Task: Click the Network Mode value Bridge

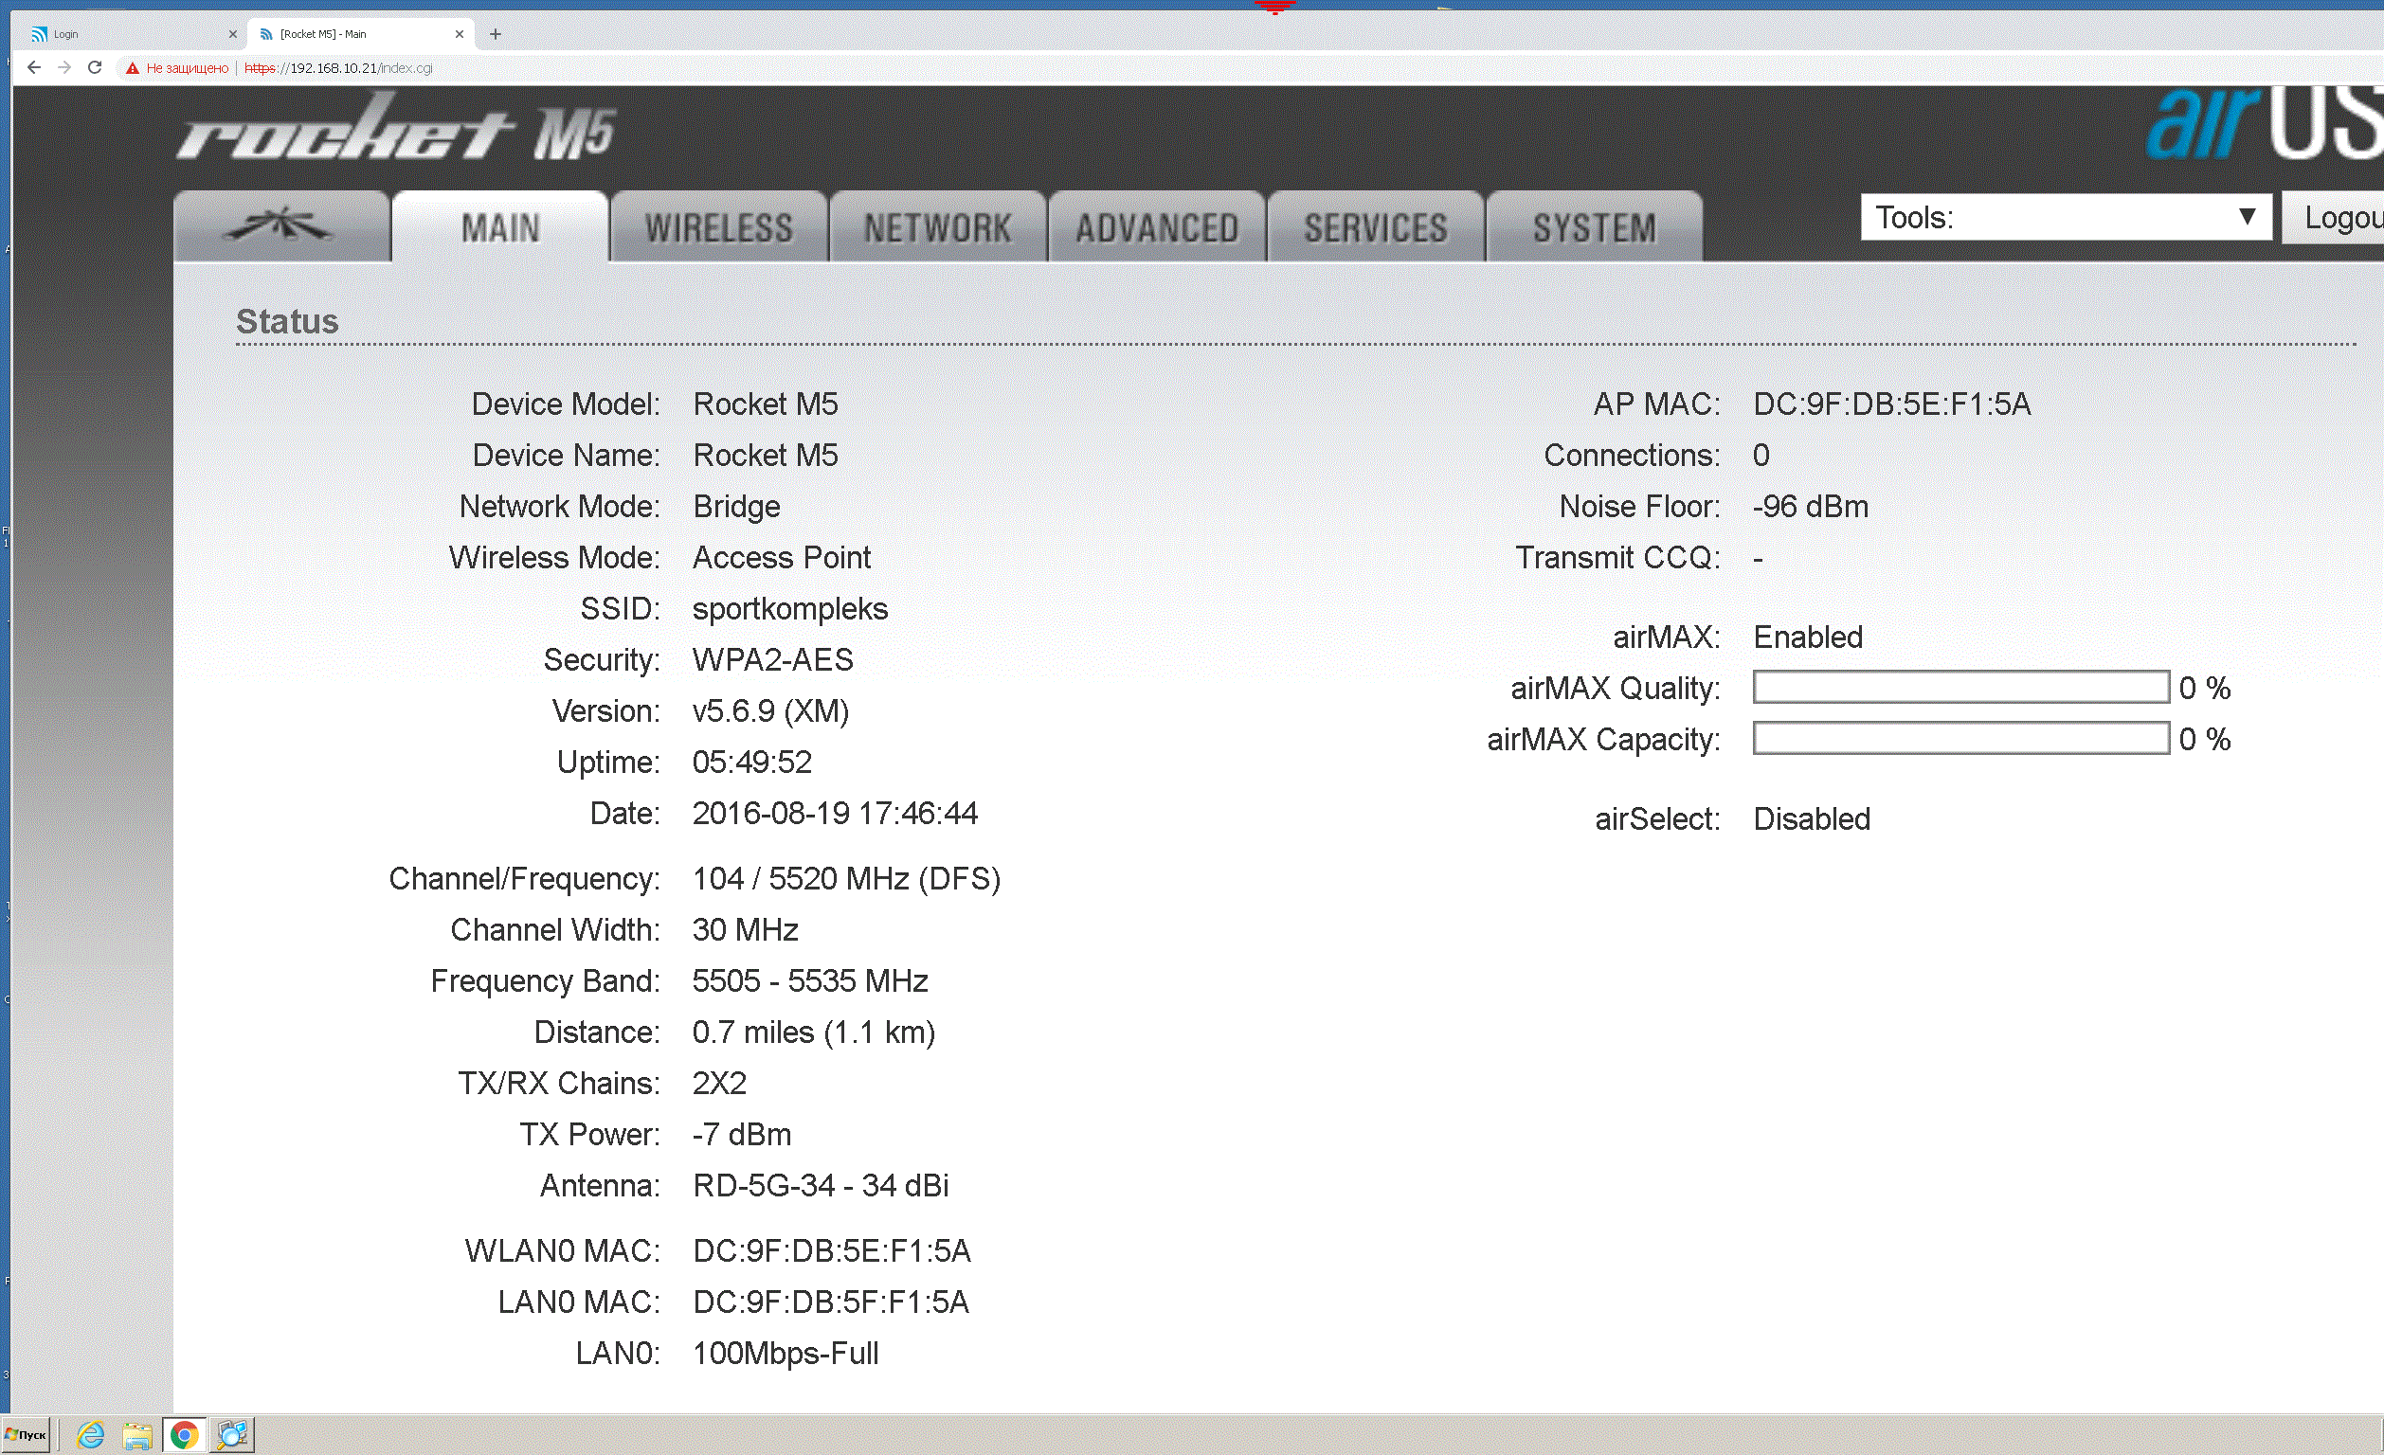Action: click(736, 508)
